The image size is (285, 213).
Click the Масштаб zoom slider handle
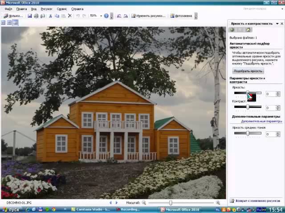coord(171,203)
